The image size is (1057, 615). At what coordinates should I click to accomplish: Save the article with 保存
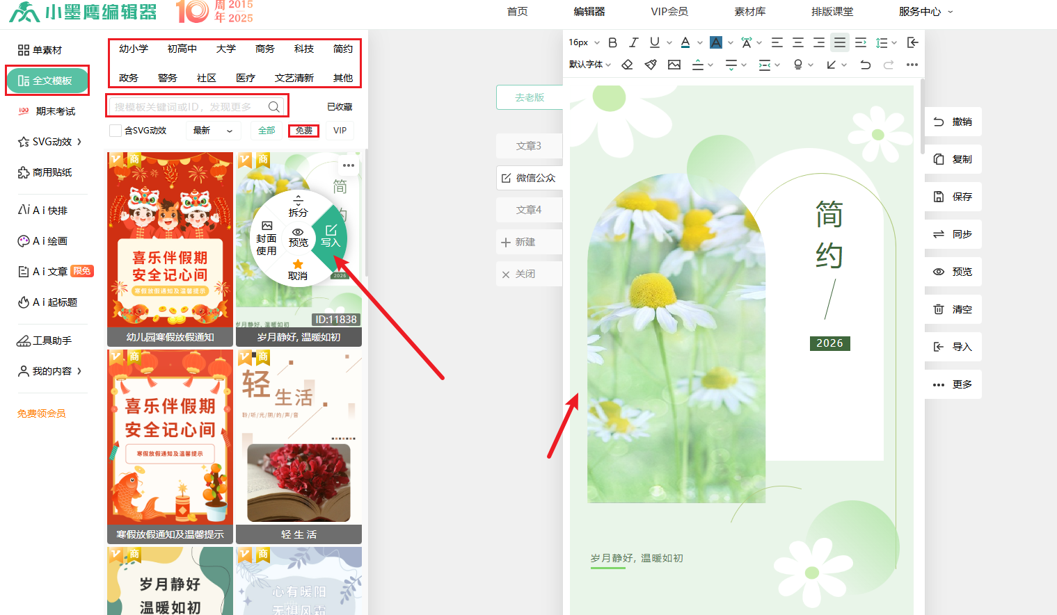coord(953,197)
